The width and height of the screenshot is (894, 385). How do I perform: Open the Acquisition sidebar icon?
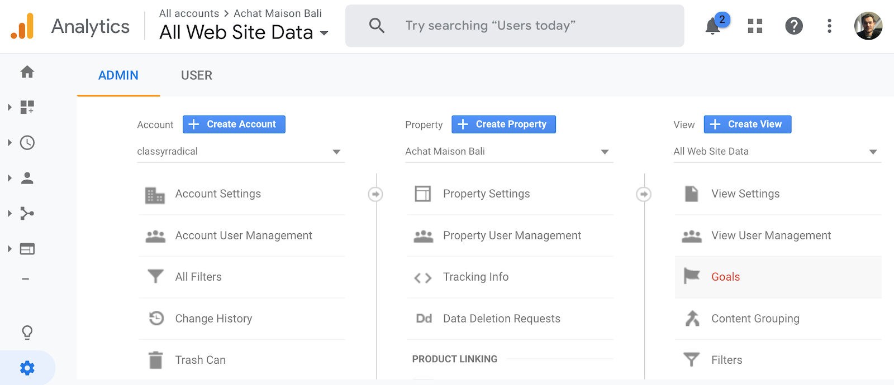coord(27,213)
